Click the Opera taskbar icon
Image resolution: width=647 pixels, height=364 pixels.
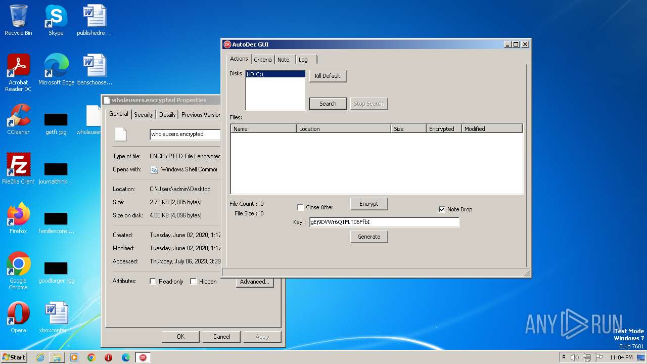pyautogui.click(x=108, y=357)
